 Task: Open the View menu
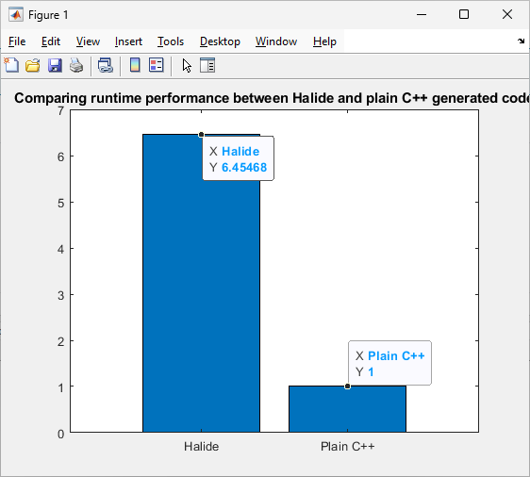click(x=88, y=41)
